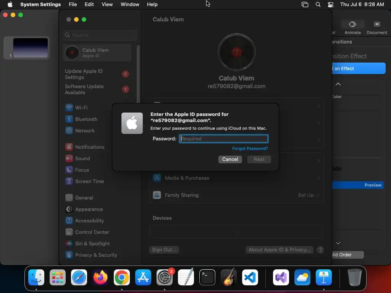Open Privacy & Security settings
This screenshot has height=293, width=391.
click(x=91, y=255)
